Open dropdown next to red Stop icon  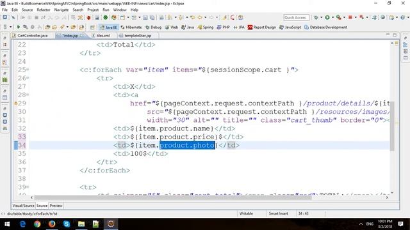356,17
